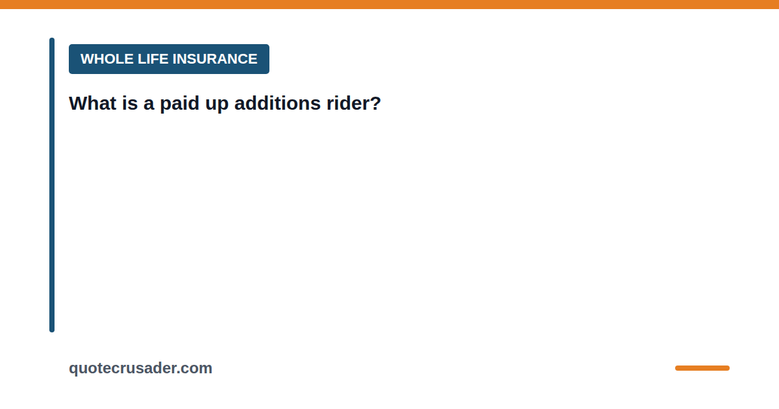This screenshot has height=409, width=779.
Task: Click the bottom end of the blue bar
Action: tap(52, 329)
